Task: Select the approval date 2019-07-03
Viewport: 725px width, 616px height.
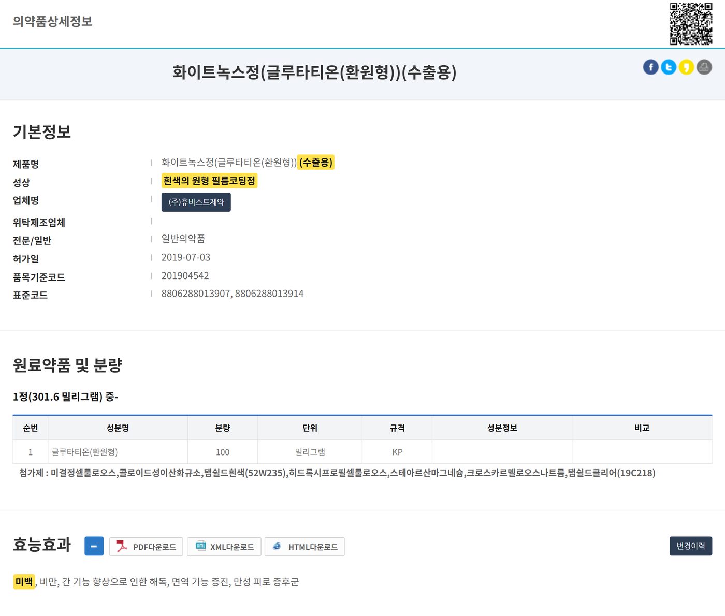Action: pos(186,257)
